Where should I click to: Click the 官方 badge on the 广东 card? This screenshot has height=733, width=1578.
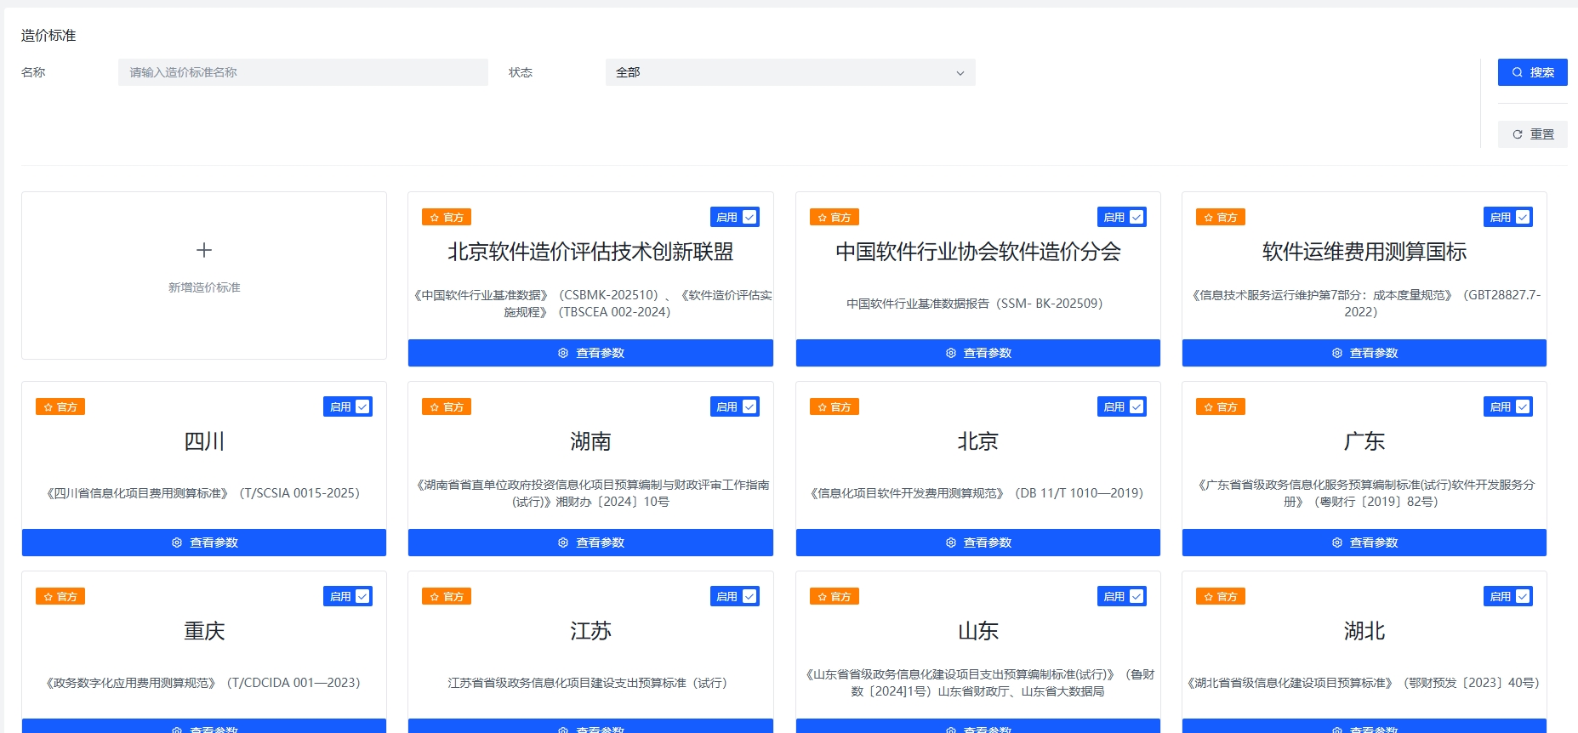pos(1221,407)
